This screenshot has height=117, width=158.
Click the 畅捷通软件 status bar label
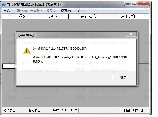tap(133, 110)
